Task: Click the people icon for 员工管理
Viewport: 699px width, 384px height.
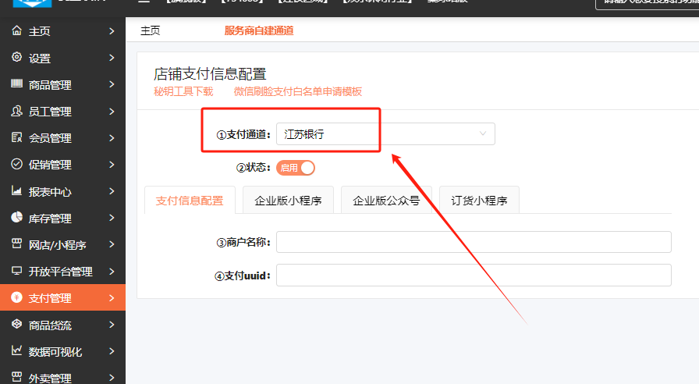Action: (x=16, y=111)
